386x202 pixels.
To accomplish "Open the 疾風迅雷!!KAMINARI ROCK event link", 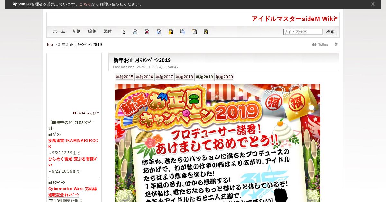I will pos(73,144).
